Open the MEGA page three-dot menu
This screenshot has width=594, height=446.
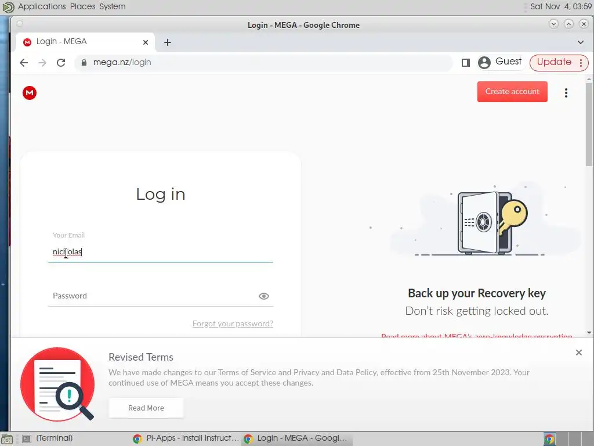point(566,93)
